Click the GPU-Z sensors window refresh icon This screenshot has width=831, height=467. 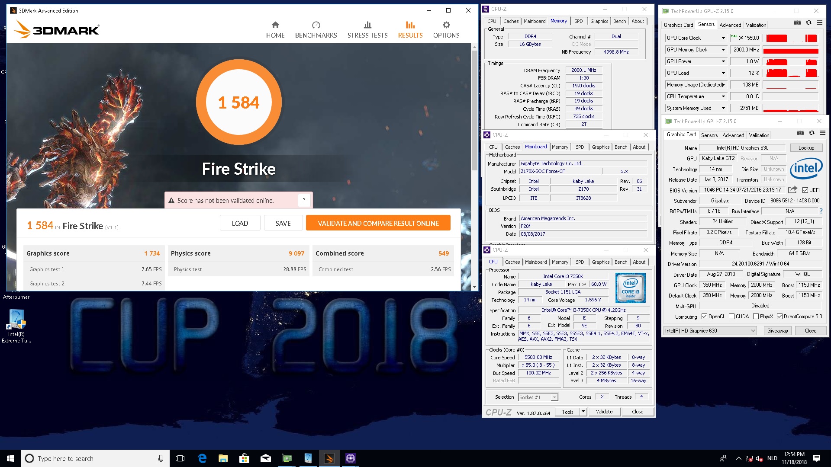click(x=808, y=22)
